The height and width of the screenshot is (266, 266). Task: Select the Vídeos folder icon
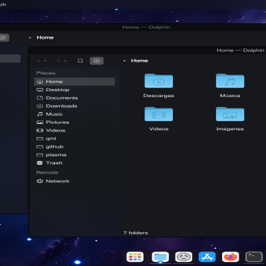(159, 114)
